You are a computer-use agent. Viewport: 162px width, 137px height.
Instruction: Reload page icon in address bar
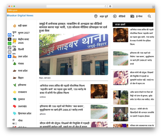coord(105,6)
